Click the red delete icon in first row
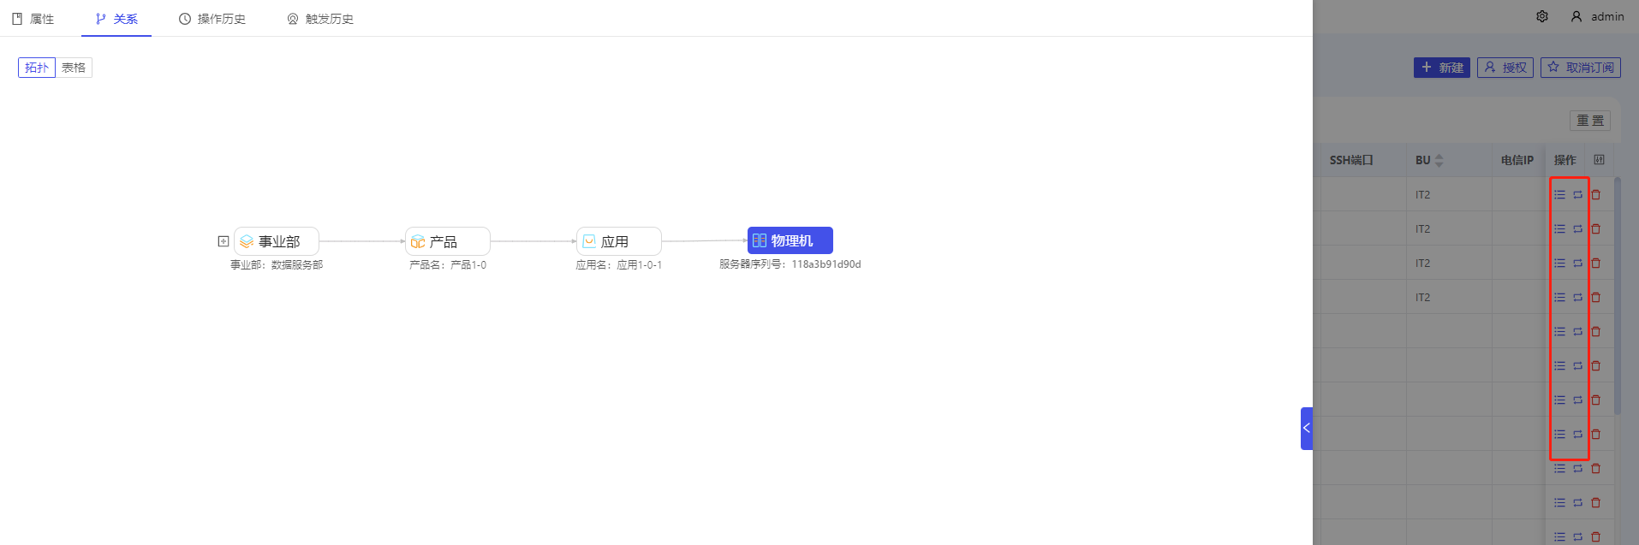The height and width of the screenshot is (545, 1639). click(x=1595, y=195)
